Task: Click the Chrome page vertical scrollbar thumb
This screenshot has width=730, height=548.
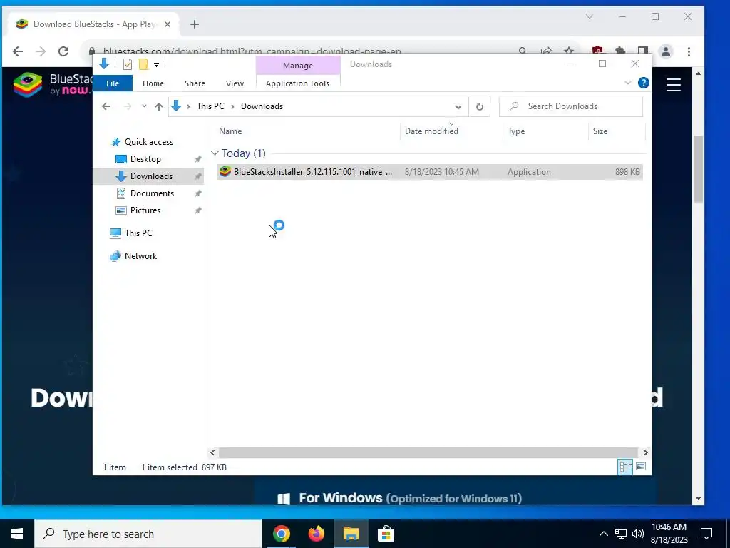Action: point(698,168)
